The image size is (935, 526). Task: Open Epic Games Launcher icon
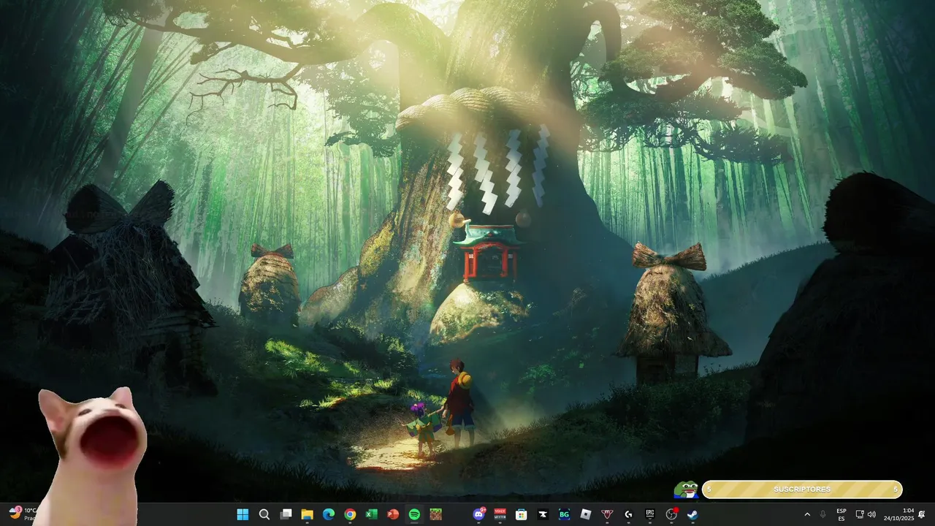pos(649,514)
